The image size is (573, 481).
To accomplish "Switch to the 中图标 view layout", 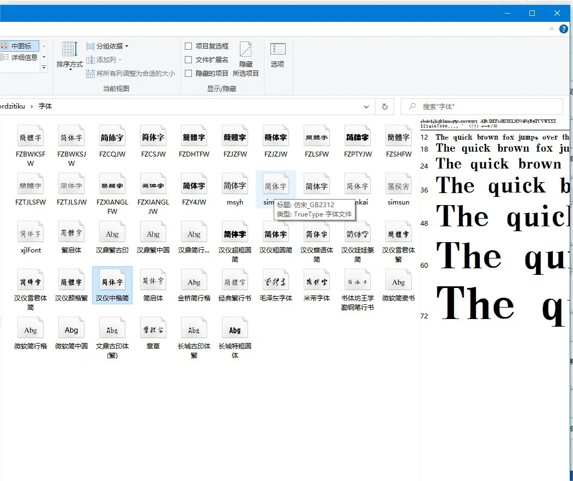I will click(20, 46).
